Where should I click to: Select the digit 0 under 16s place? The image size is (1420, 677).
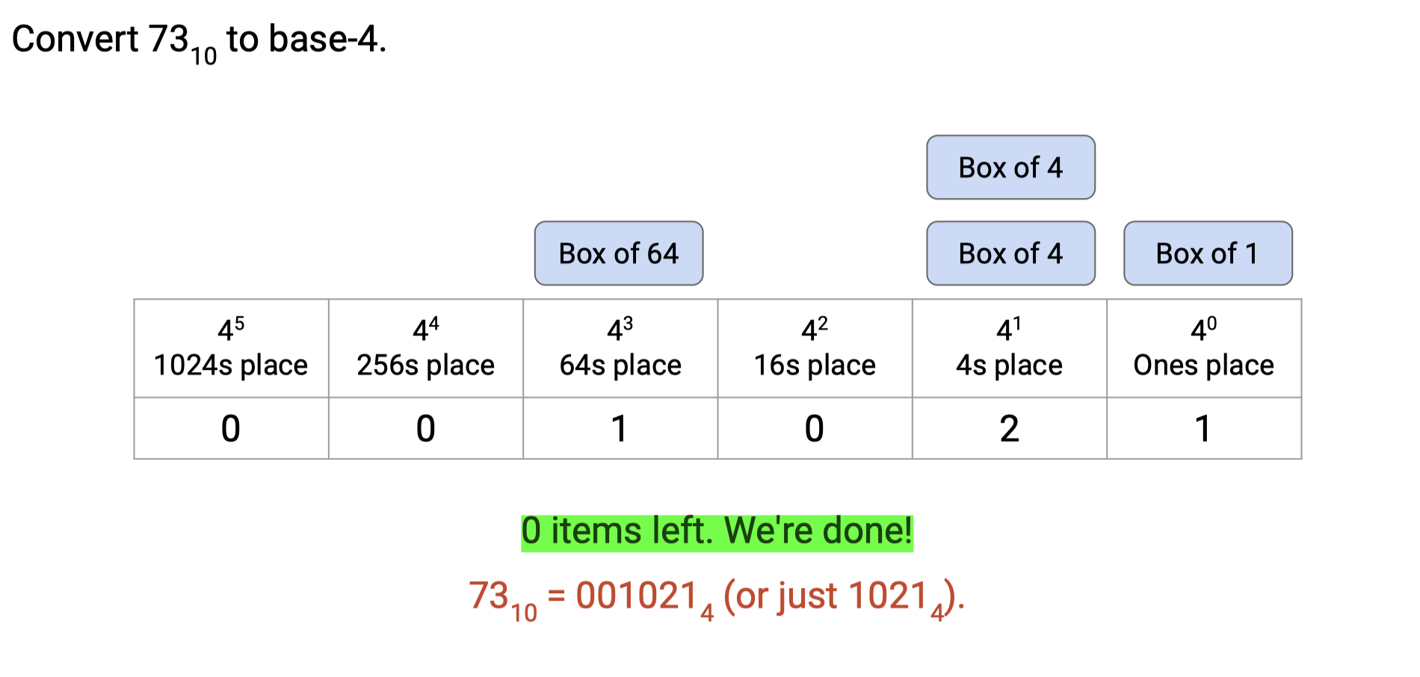(815, 429)
